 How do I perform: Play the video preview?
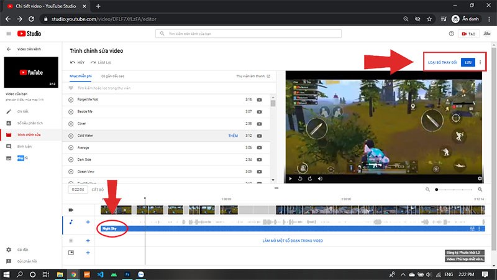290,179
